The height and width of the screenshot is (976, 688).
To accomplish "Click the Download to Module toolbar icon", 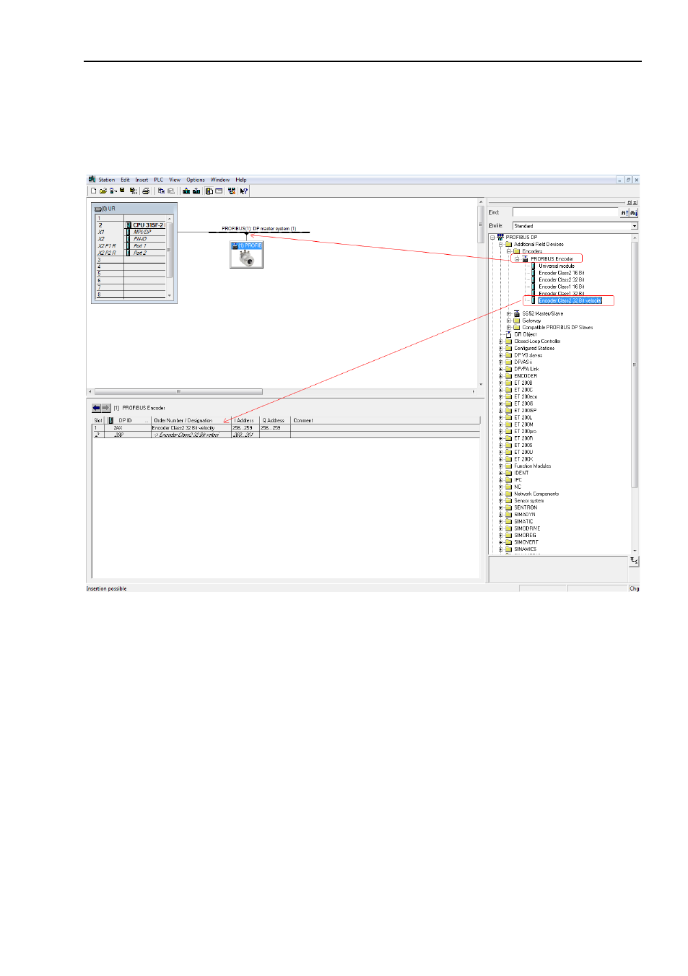I will click(186, 191).
